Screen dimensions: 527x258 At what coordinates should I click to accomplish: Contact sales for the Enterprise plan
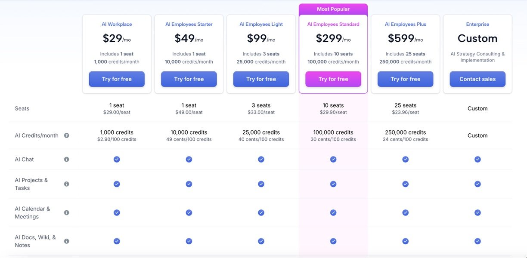pos(477,79)
